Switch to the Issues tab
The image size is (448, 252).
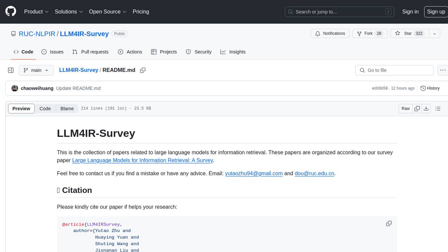tap(52, 52)
